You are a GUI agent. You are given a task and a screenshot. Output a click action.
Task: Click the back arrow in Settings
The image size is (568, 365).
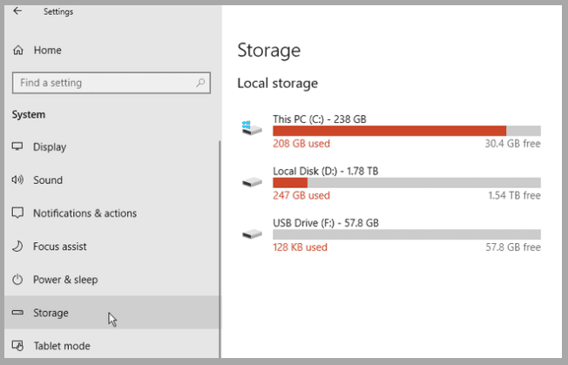17,11
